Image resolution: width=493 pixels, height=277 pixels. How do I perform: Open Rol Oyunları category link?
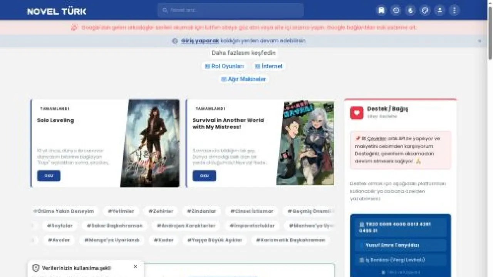[x=224, y=66]
